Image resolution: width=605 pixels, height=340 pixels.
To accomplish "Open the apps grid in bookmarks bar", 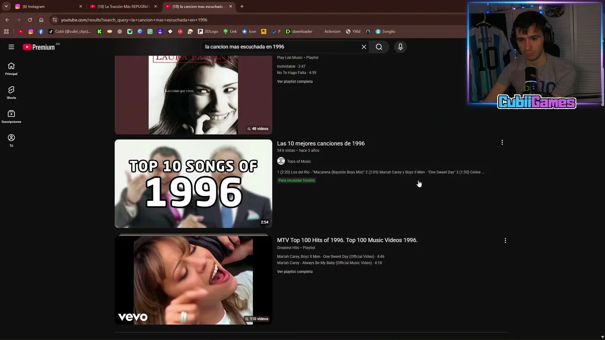I will click(x=6, y=32).
